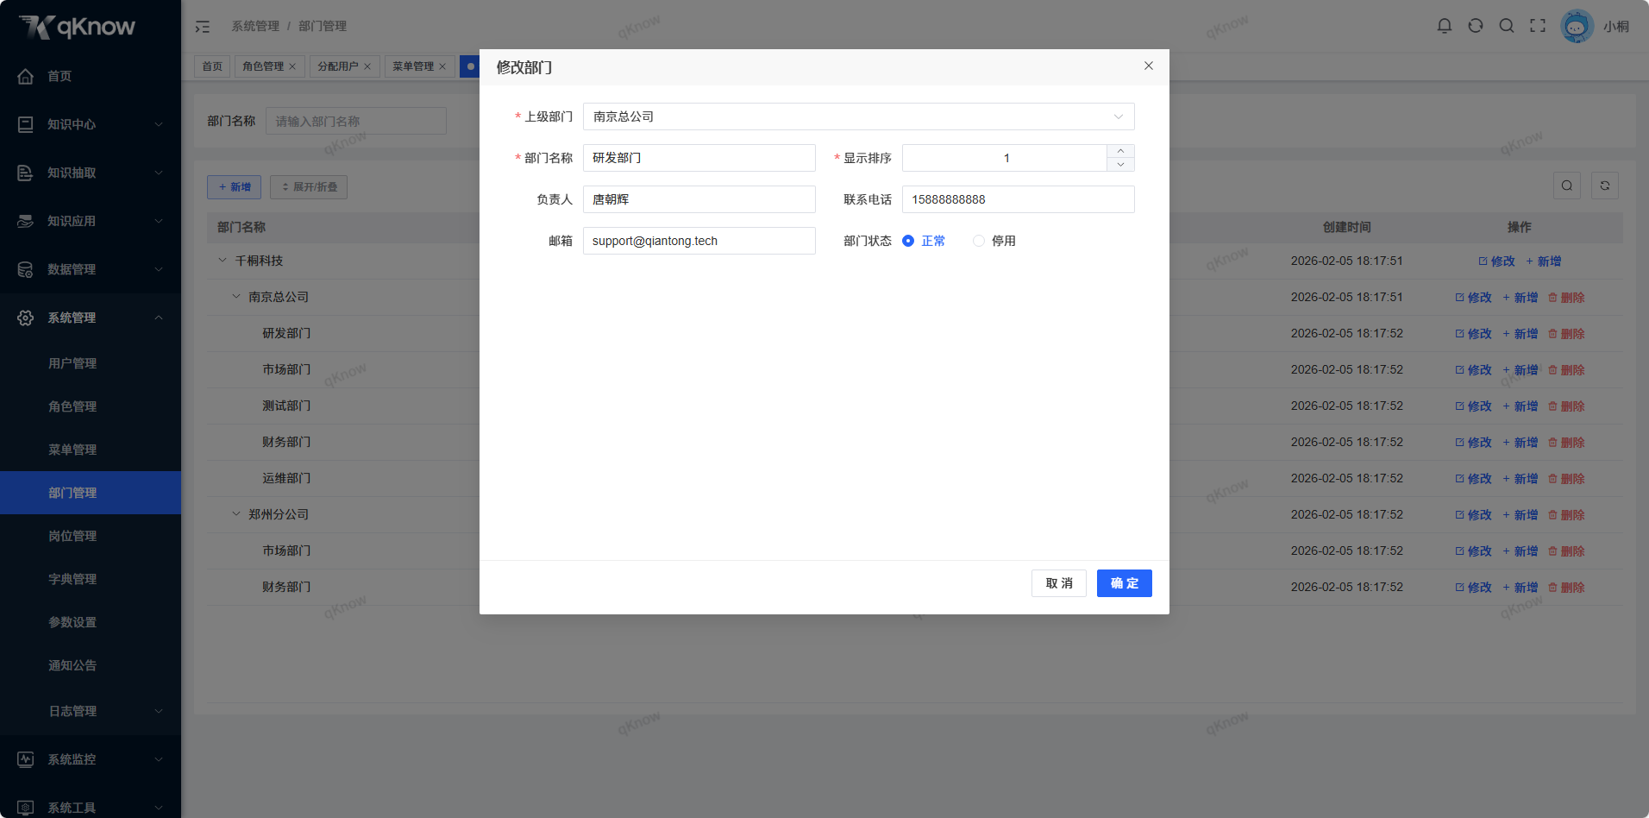
Task: Click the 系统工具 sidebar icon
Action: pos(26,808)
